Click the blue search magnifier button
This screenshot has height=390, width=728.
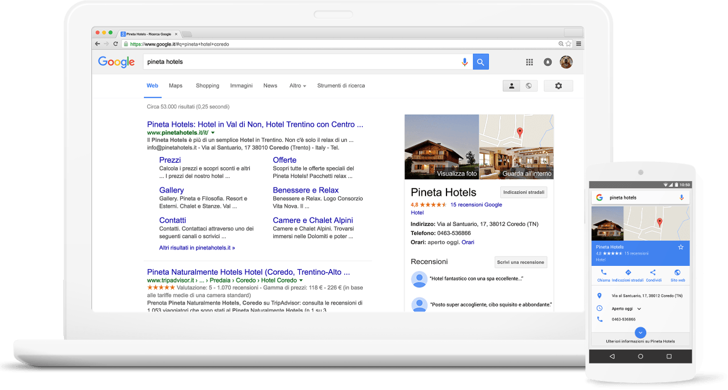coord(481,62)
